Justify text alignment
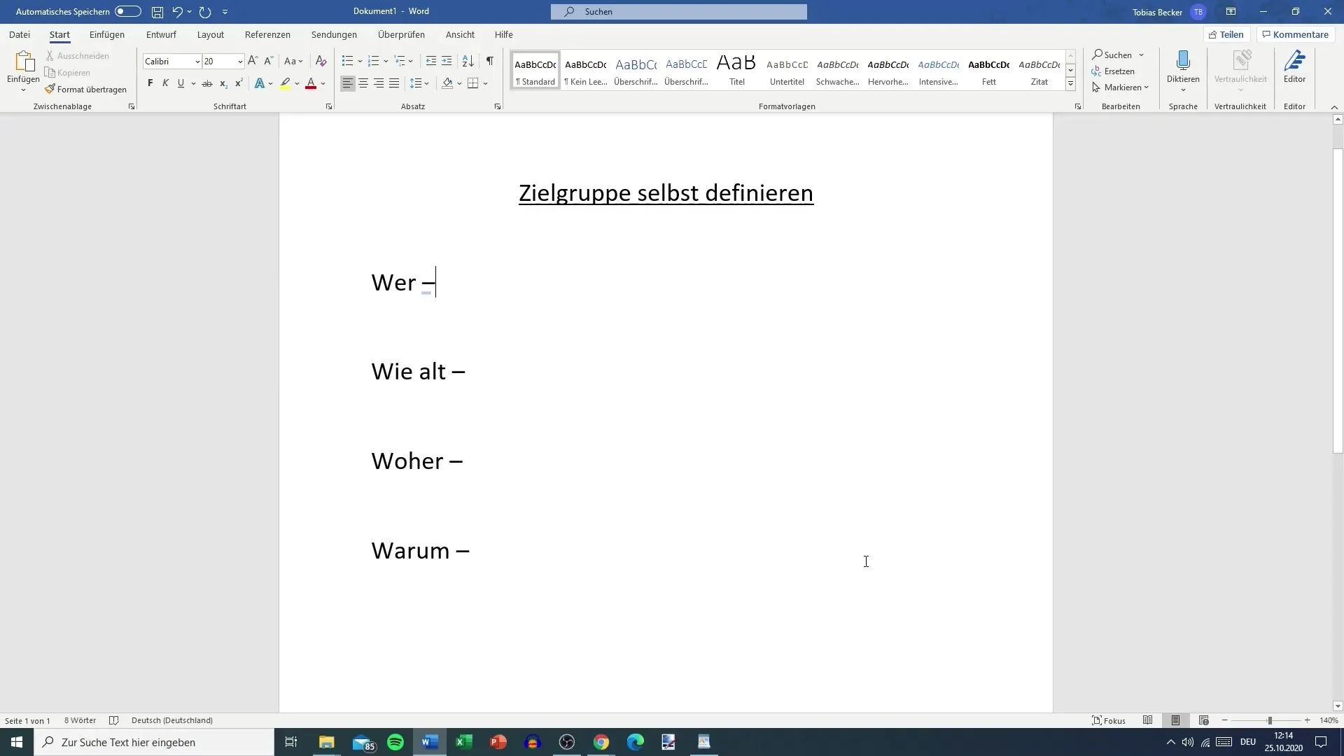1344x756 pixels. tap(394, 83)
